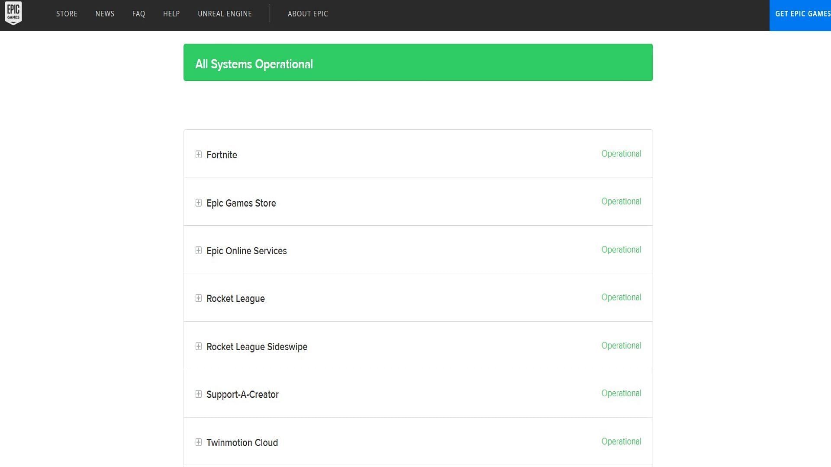Image resolution: width=831 pixels, height=467 pixels.
Task: Click the GET EPIC GAMES button
Action: (800, 16)
